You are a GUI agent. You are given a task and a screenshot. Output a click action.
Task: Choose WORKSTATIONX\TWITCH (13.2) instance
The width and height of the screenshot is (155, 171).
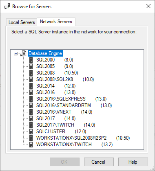75,145
